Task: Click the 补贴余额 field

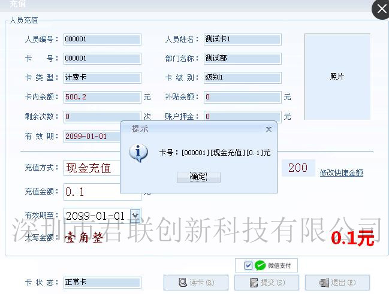Action: [243, 97]
